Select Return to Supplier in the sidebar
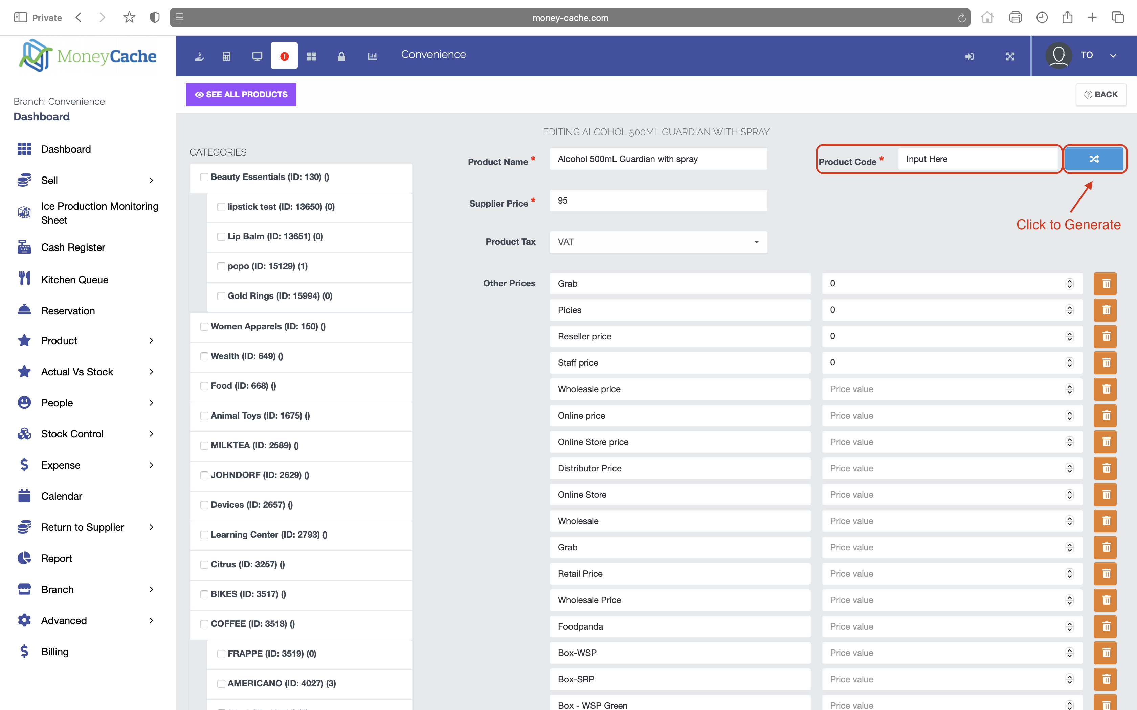This screenshot has width=1137, height=710. tap(83, 527)
